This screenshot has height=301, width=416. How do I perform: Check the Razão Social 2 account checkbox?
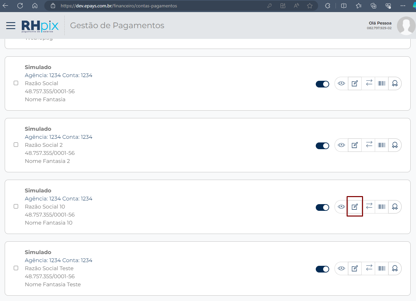(x=16, y=145)
